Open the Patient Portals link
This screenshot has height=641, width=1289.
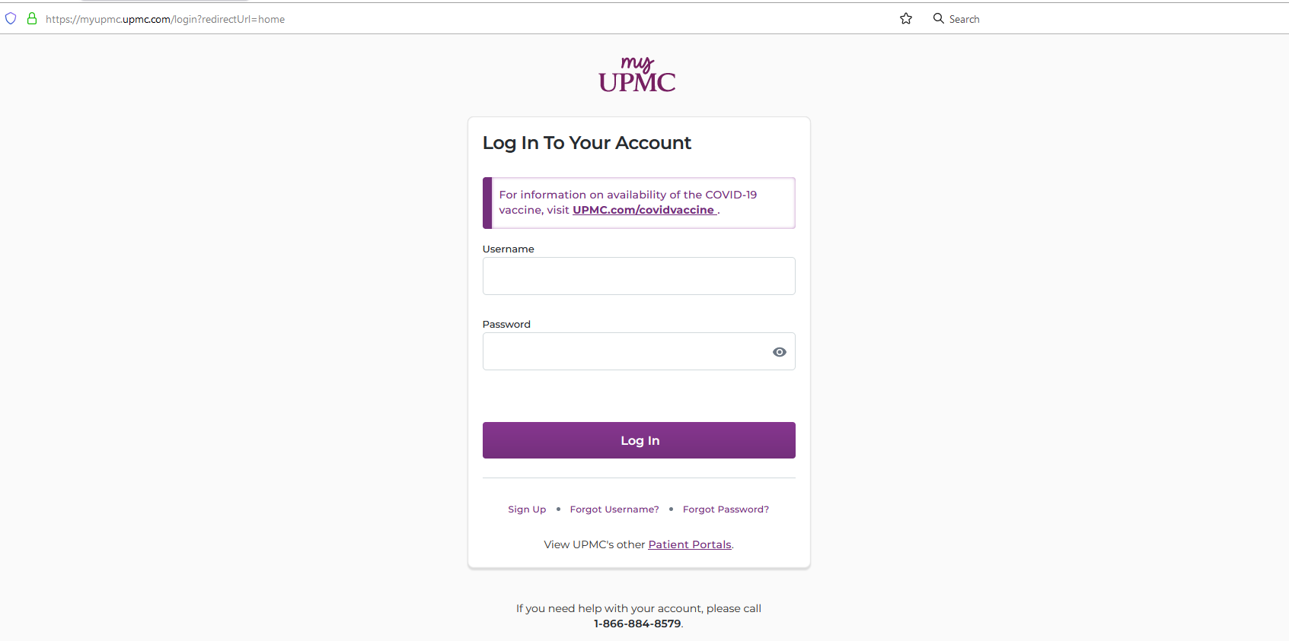[x=689, y=544]
